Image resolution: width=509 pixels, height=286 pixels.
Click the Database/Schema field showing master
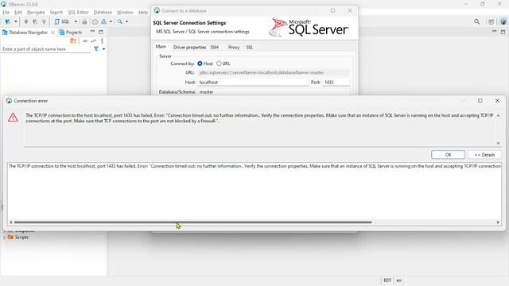[274, 92]
